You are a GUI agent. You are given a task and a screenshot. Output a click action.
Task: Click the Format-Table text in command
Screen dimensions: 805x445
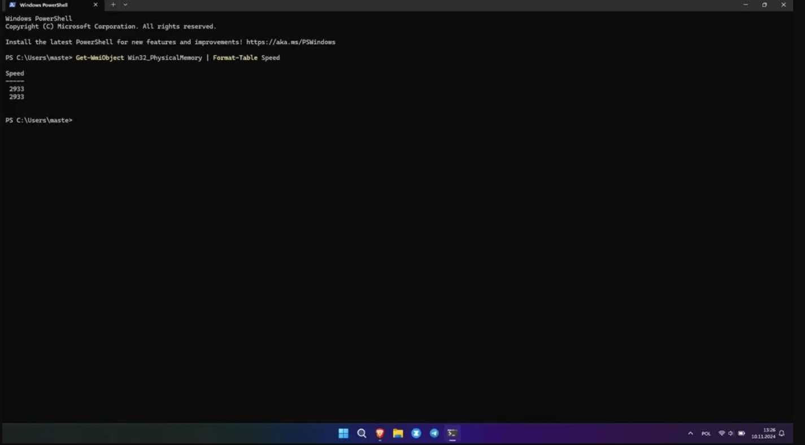[235, 58]
